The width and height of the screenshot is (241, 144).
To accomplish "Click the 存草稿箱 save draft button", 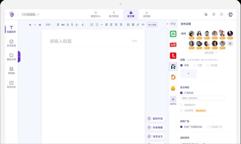I will click(156, 127).
